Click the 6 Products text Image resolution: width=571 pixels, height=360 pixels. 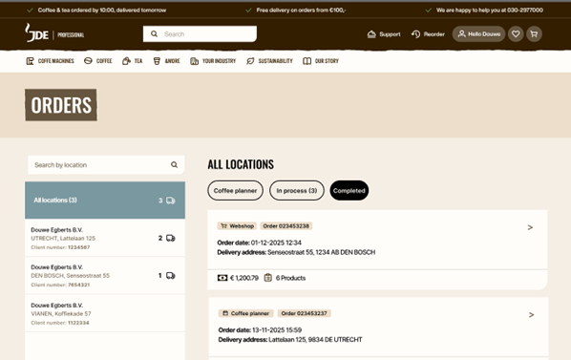[290, 278]
